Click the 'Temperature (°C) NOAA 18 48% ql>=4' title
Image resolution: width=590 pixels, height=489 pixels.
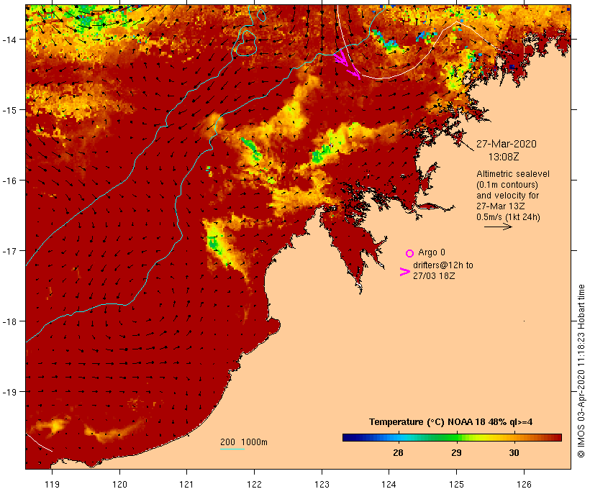pos(450,421)
